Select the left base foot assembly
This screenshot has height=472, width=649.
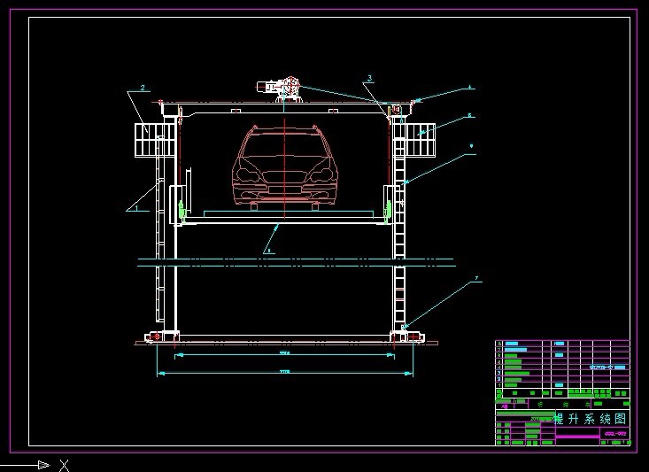162,337
